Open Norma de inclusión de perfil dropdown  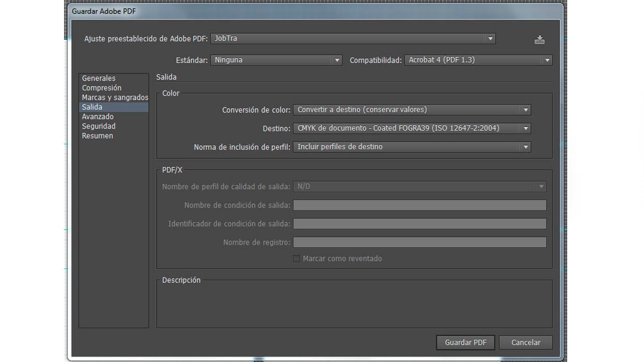[412, 147]
